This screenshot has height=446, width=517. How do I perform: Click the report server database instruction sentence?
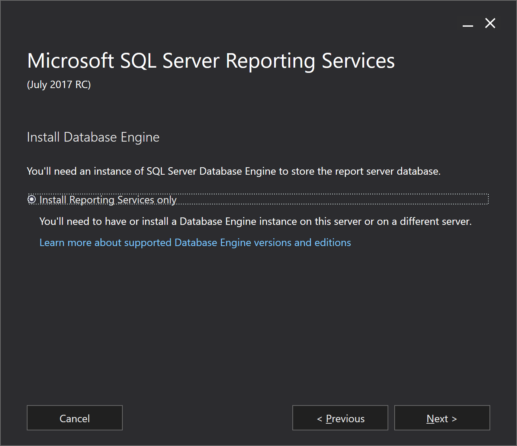[234, 171]
